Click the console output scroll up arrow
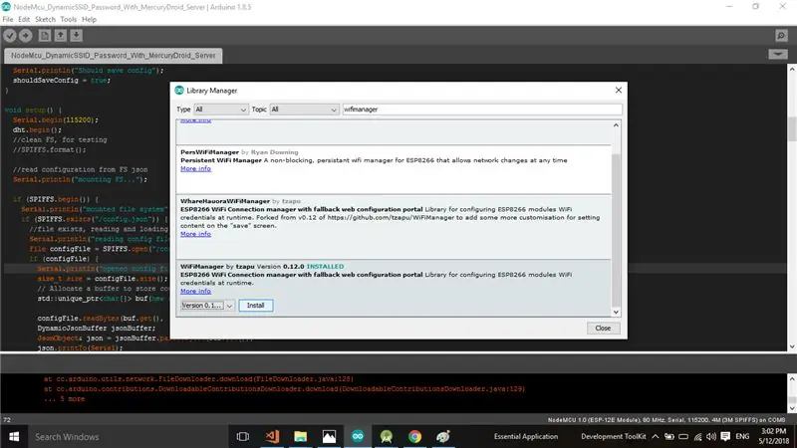The height and width of the screenshot is (448, 797). (792, 378)
